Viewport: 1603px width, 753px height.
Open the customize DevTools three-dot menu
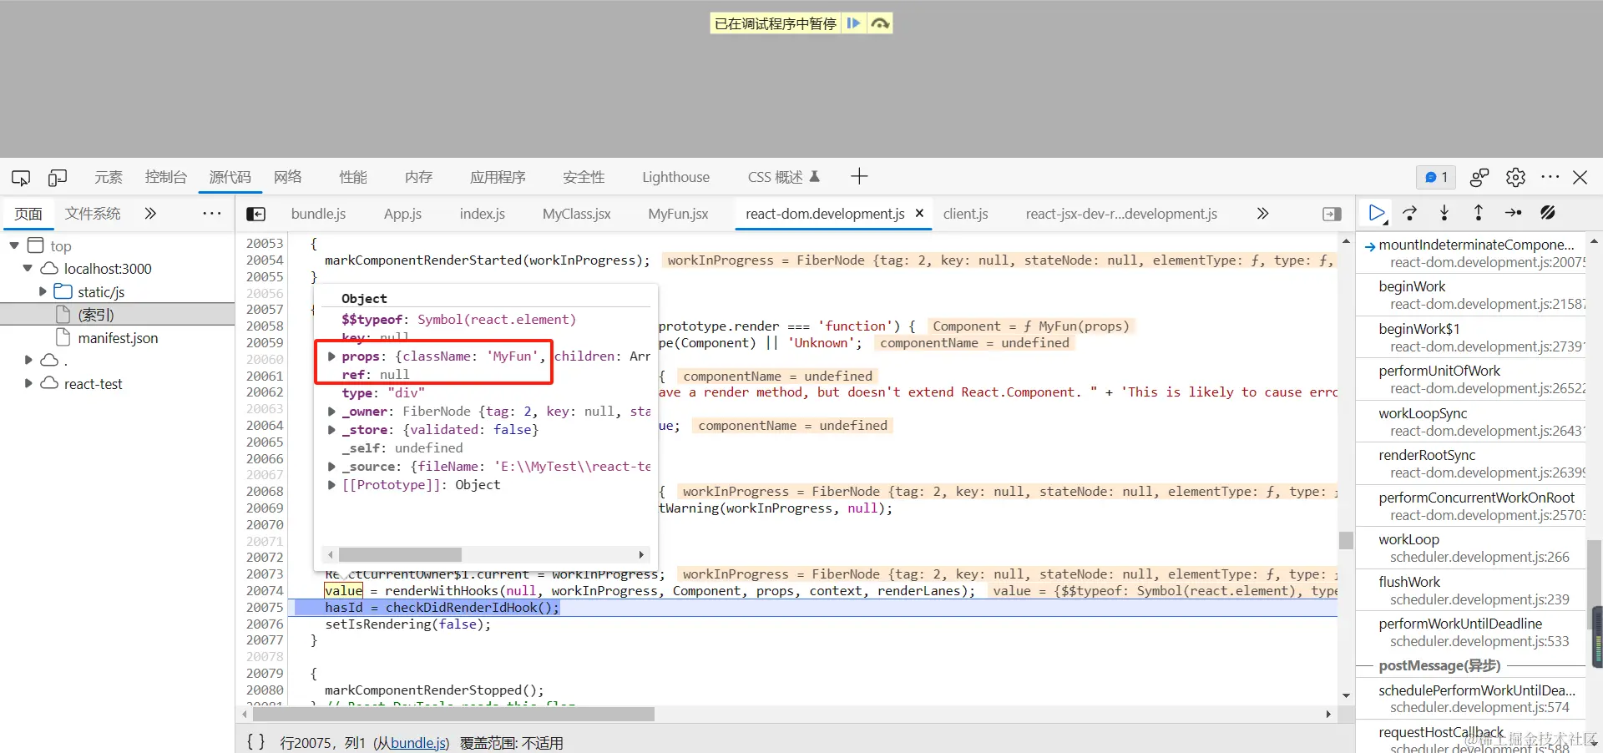(x=1550, y=177)
